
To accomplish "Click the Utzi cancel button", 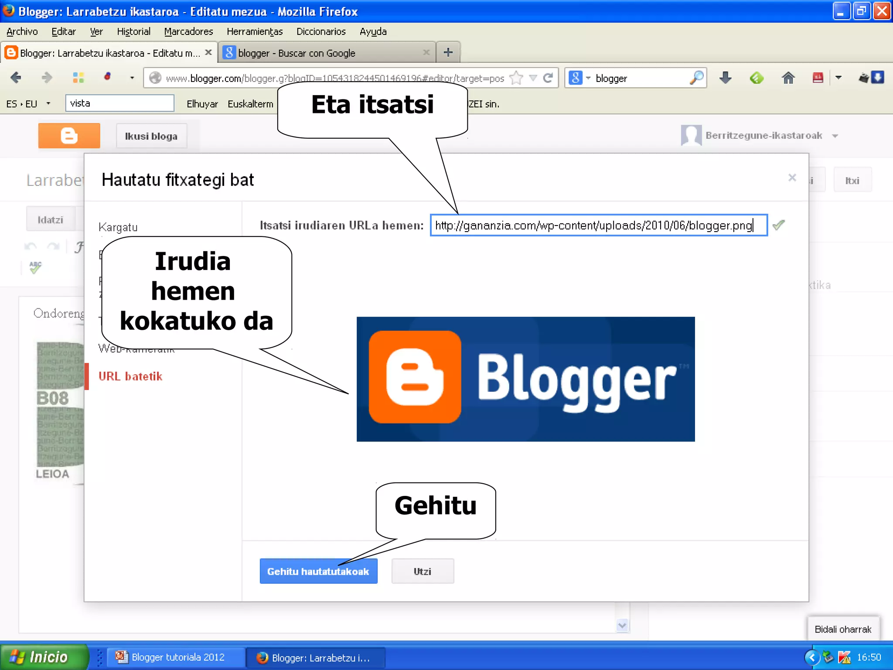I will point(423,571).
